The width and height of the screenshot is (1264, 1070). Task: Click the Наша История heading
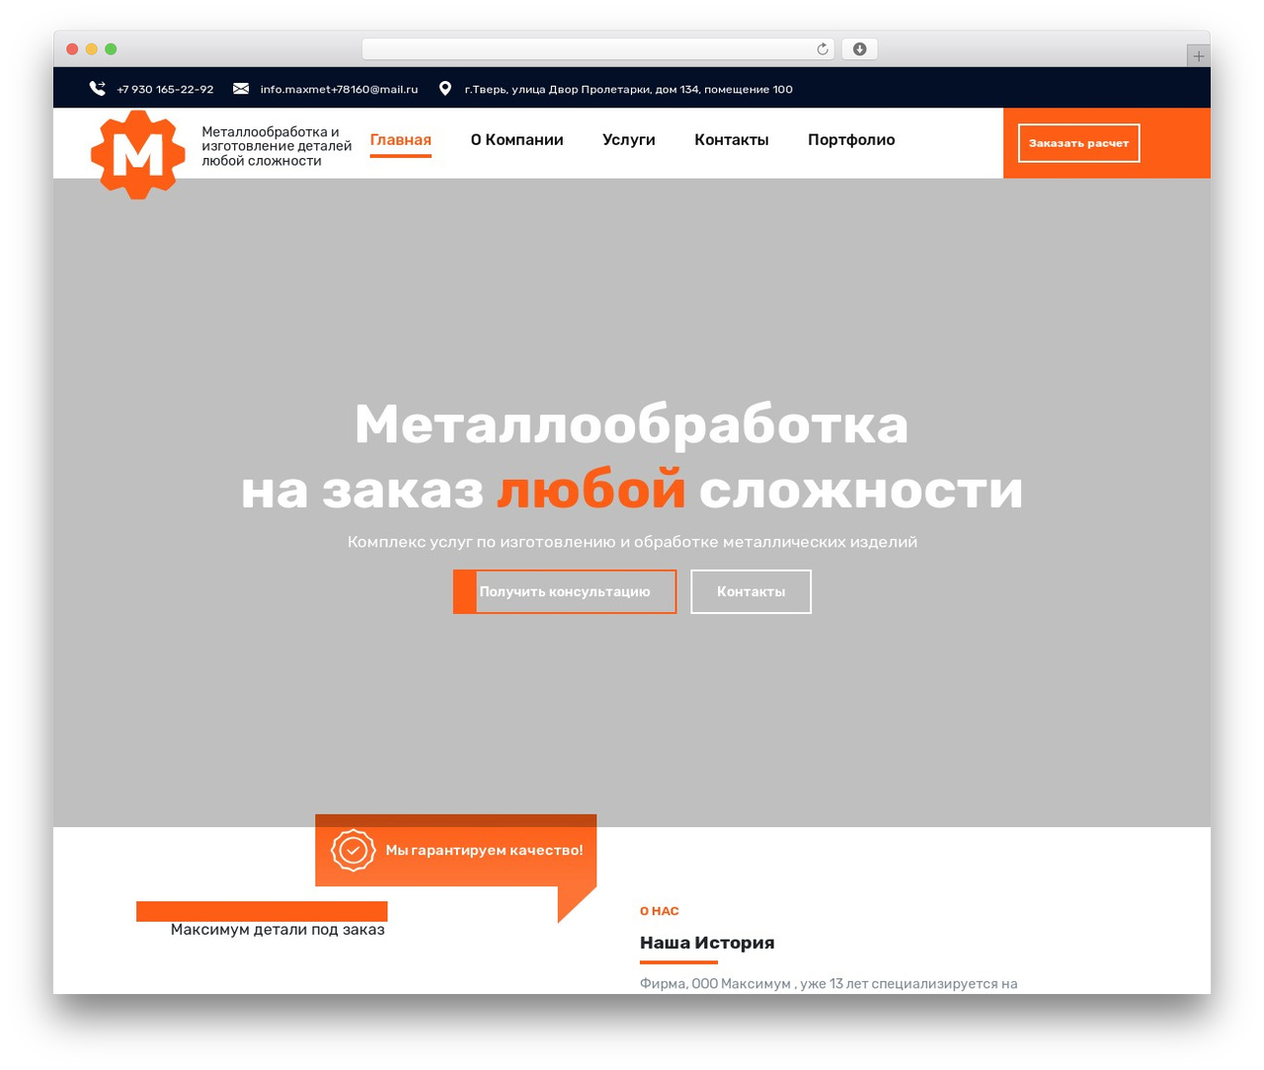pyautogui.click(x=707, y=943)
